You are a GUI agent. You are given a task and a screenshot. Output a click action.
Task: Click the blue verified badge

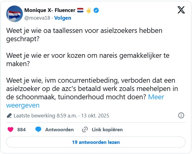(97, 10)
